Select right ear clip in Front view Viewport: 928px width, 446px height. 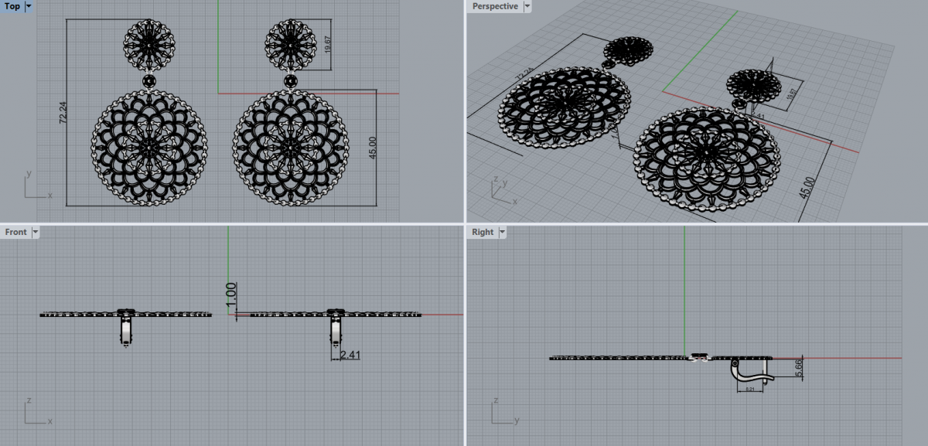[336, 331]
